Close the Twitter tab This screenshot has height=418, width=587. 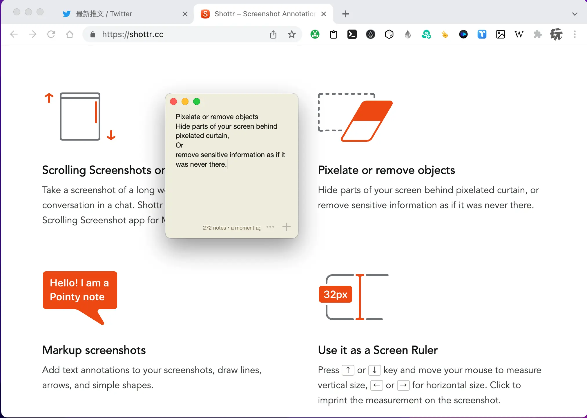click(x=185, y=14)
